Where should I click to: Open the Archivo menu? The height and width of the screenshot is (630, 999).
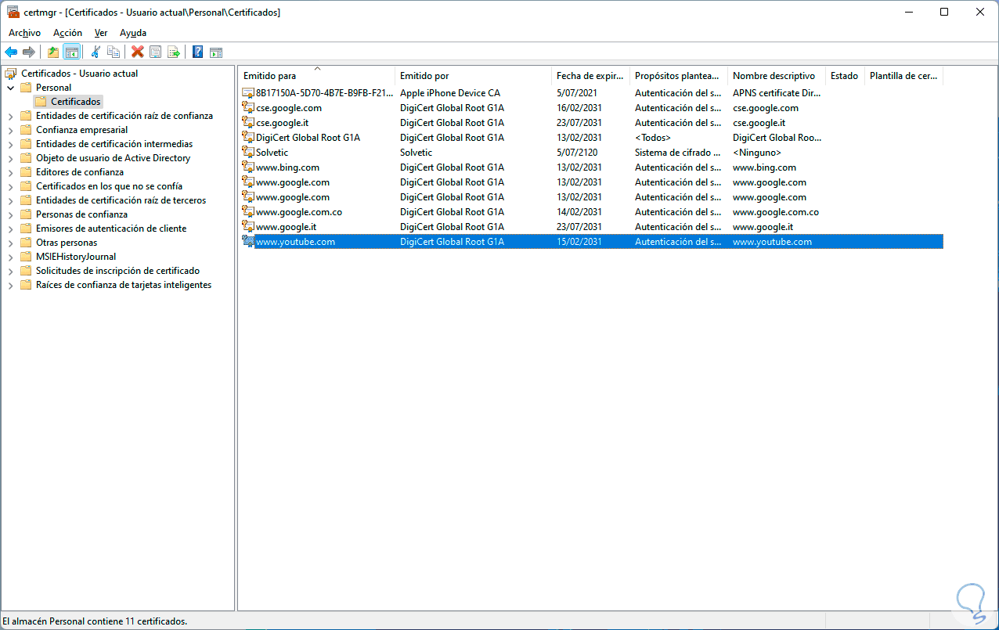point(24,33)
